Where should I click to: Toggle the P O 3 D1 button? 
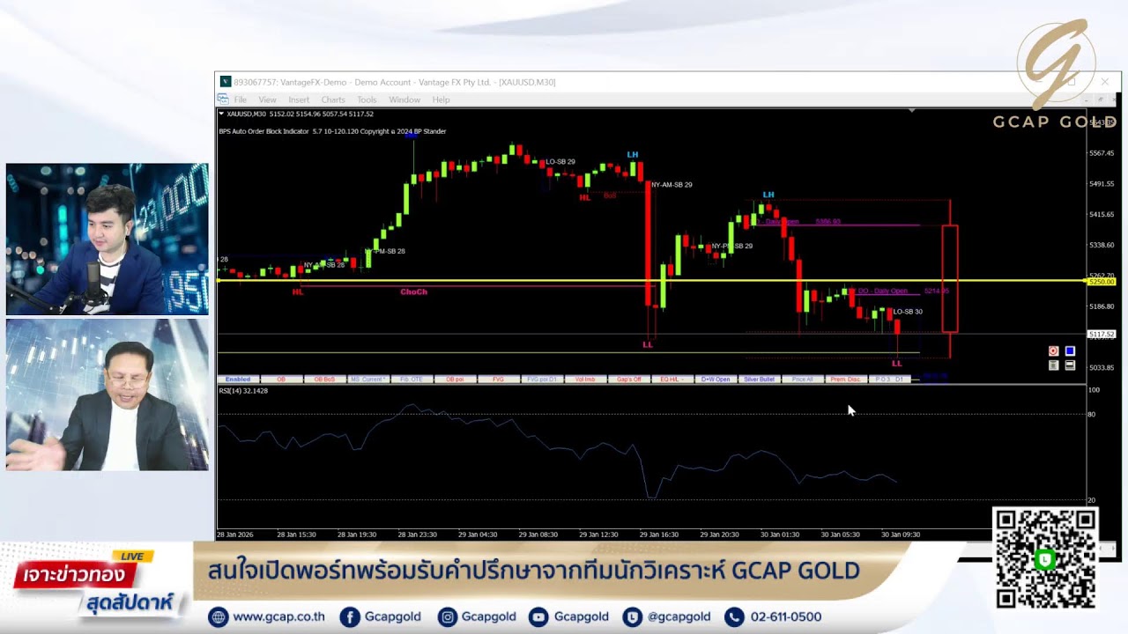(888, 380)
